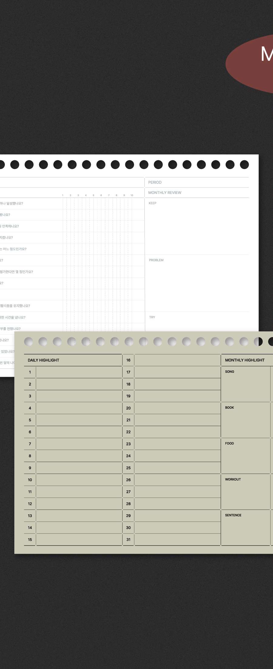The height and width of the screenshot is (669, 273).
Task: Click day number 18 in highlight list
Action: click(128, 384)
